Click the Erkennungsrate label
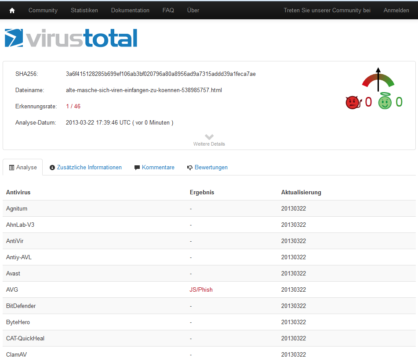The height and width of the screenshot is (361, 418). point(36,107)
